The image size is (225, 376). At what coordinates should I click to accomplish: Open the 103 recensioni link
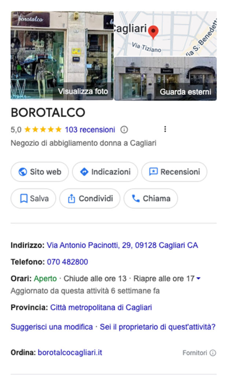(90, 130)
